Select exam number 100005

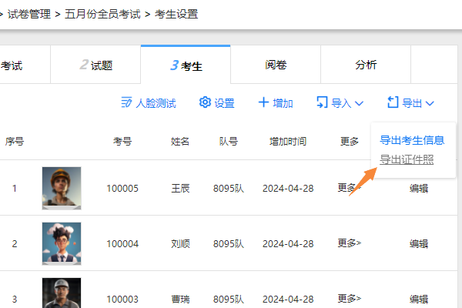click(122, 189)
